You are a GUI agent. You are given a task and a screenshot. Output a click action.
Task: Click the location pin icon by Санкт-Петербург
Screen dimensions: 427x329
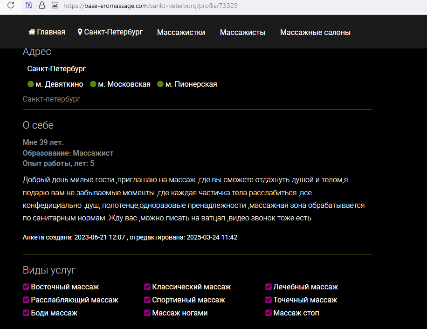(x=80, y=32)
